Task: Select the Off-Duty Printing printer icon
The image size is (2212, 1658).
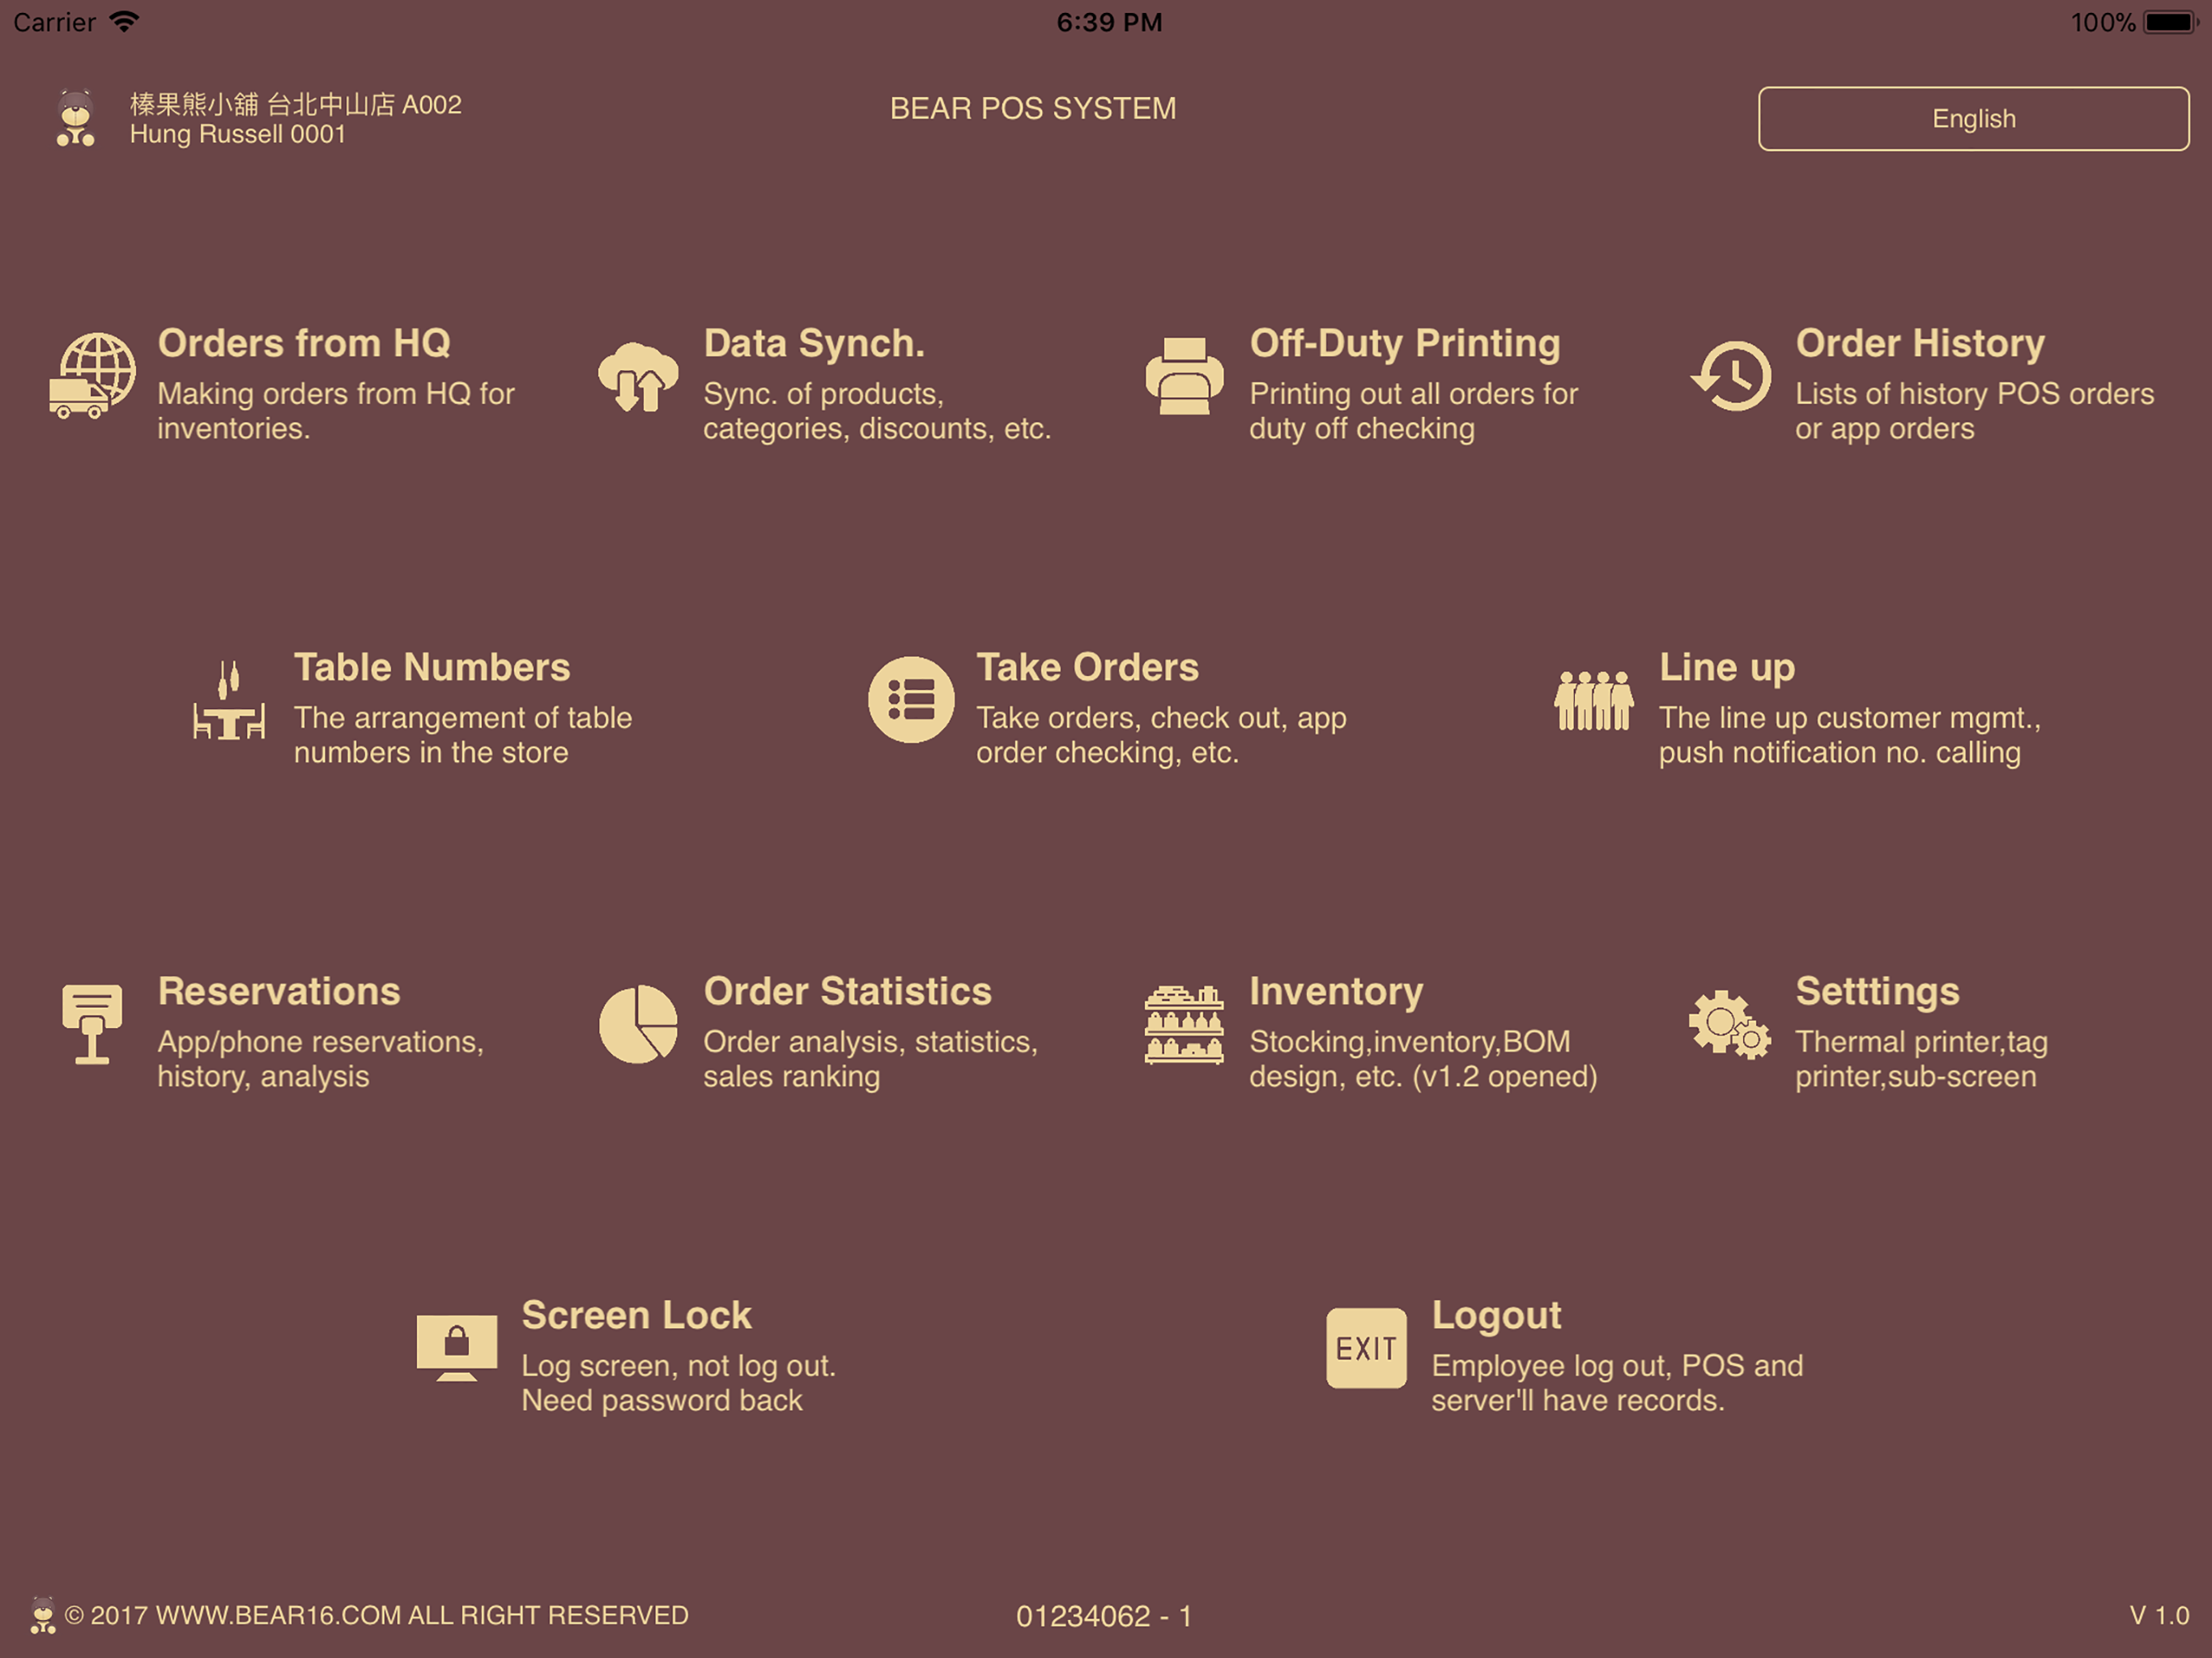Action: coord(1184,376)
